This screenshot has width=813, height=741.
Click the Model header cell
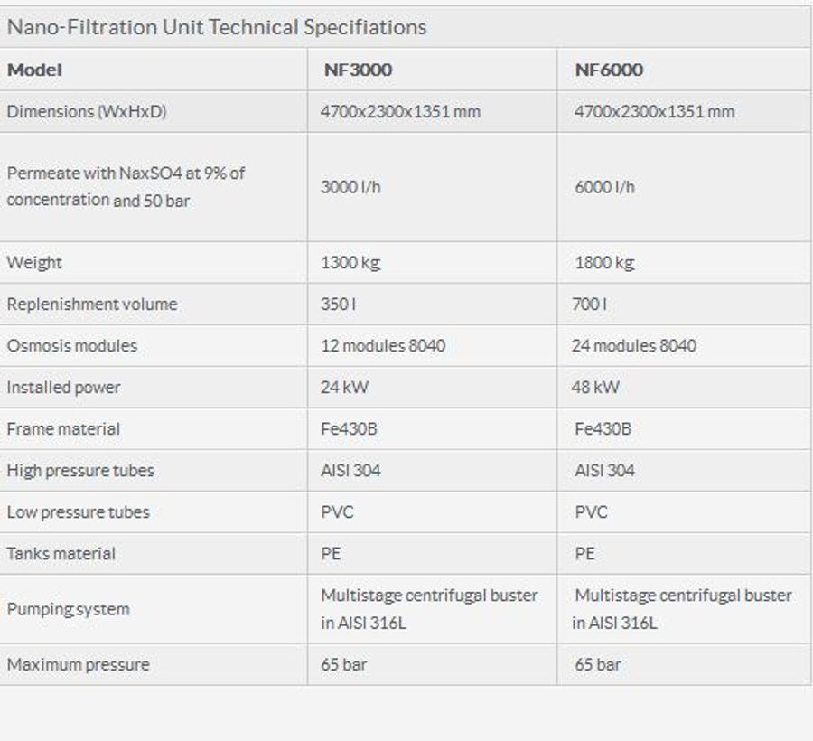click(x=34, y=70)
